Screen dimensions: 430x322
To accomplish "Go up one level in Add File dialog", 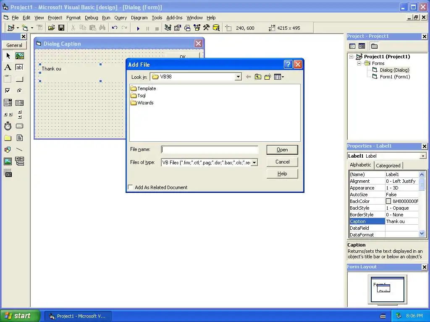I will tap(258, 77).
